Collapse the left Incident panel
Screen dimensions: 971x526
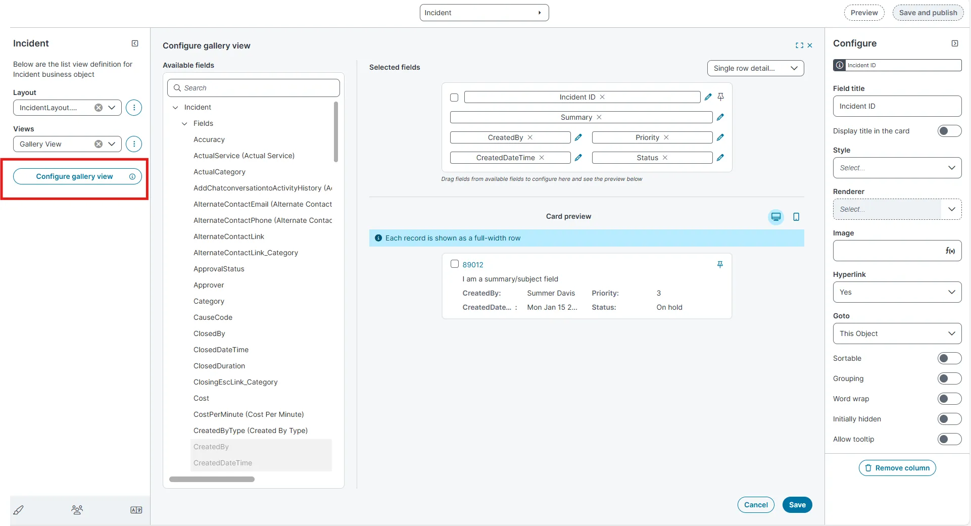135,43
